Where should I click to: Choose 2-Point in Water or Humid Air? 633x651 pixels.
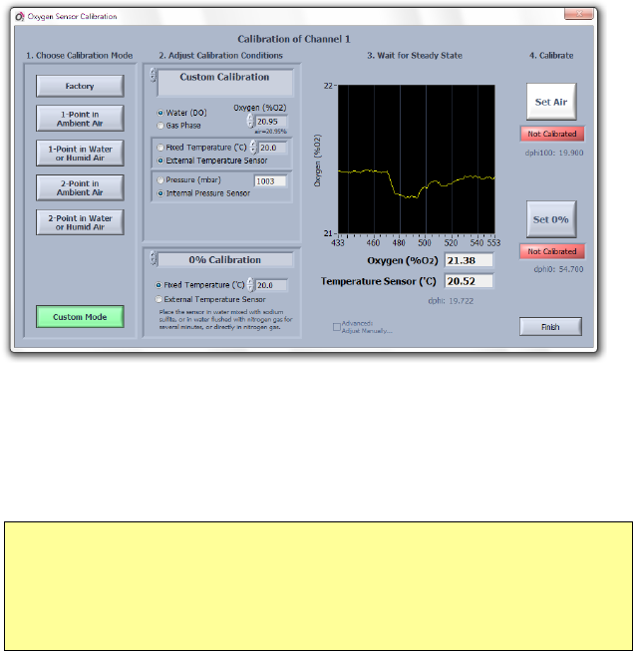[x=80, y=222]
